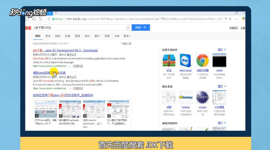
Task: Open the xshell text link
Action: click(x=219, y=70)
